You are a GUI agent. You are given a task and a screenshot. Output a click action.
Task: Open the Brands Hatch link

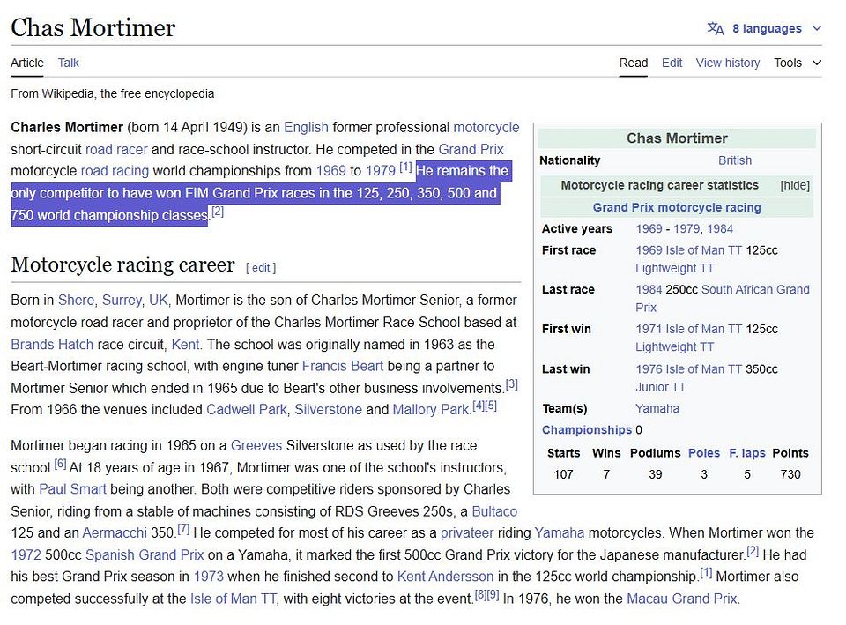(52, 345)
